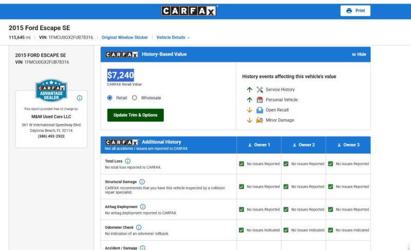Click green up arrow next to Service History

[x=250, y=90]
